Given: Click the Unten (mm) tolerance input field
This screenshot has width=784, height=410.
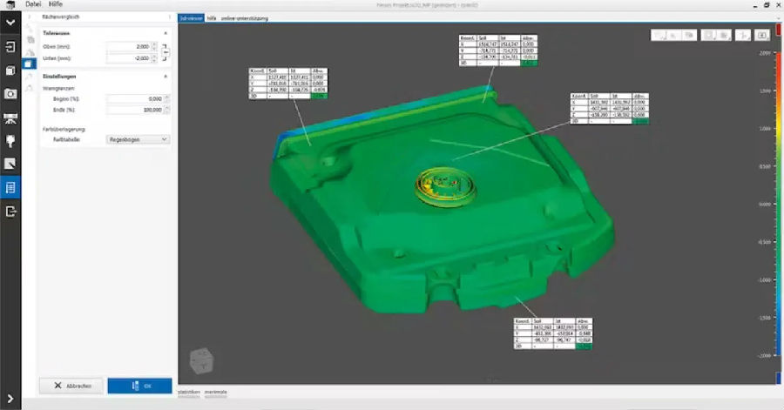Looking at the screenshot, I should (129, 58).
